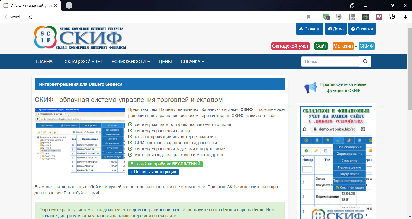412x219 pixels.
Task: Click the blue СКИФ badge
Action: 366,46
